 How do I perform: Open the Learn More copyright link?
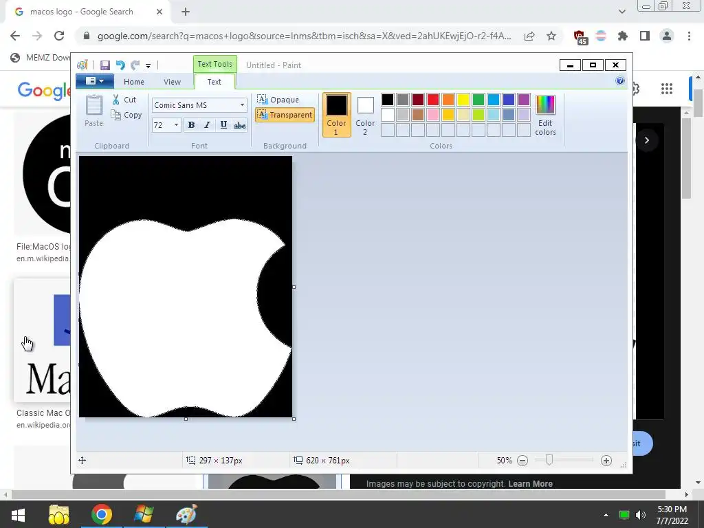pos(530,484)
